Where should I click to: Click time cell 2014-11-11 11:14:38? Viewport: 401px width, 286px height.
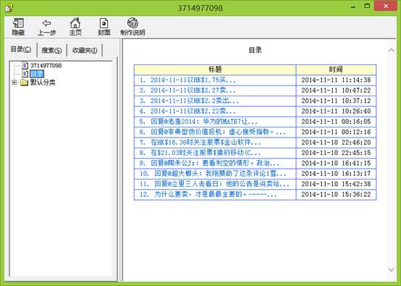(336, 80)
